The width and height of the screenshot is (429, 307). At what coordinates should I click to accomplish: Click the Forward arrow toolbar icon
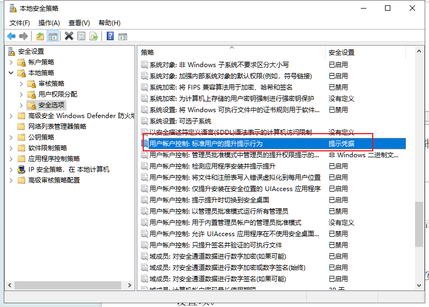24,36
